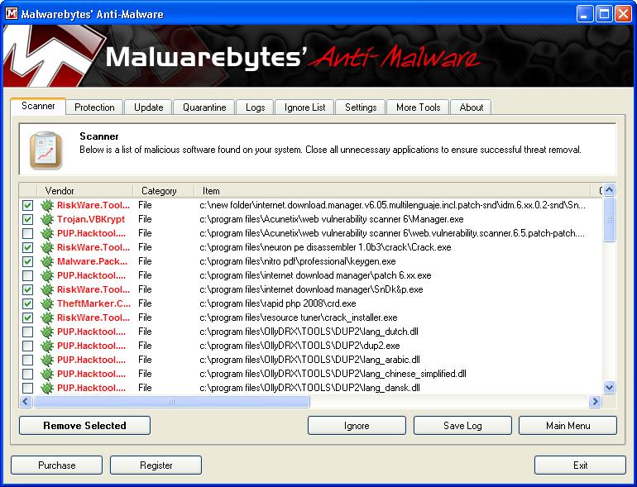Check the patch-patch PUP.Hacktool checkbox
Image resolution: width=637 pixels, height=487 pixels.
pos(27,233)
